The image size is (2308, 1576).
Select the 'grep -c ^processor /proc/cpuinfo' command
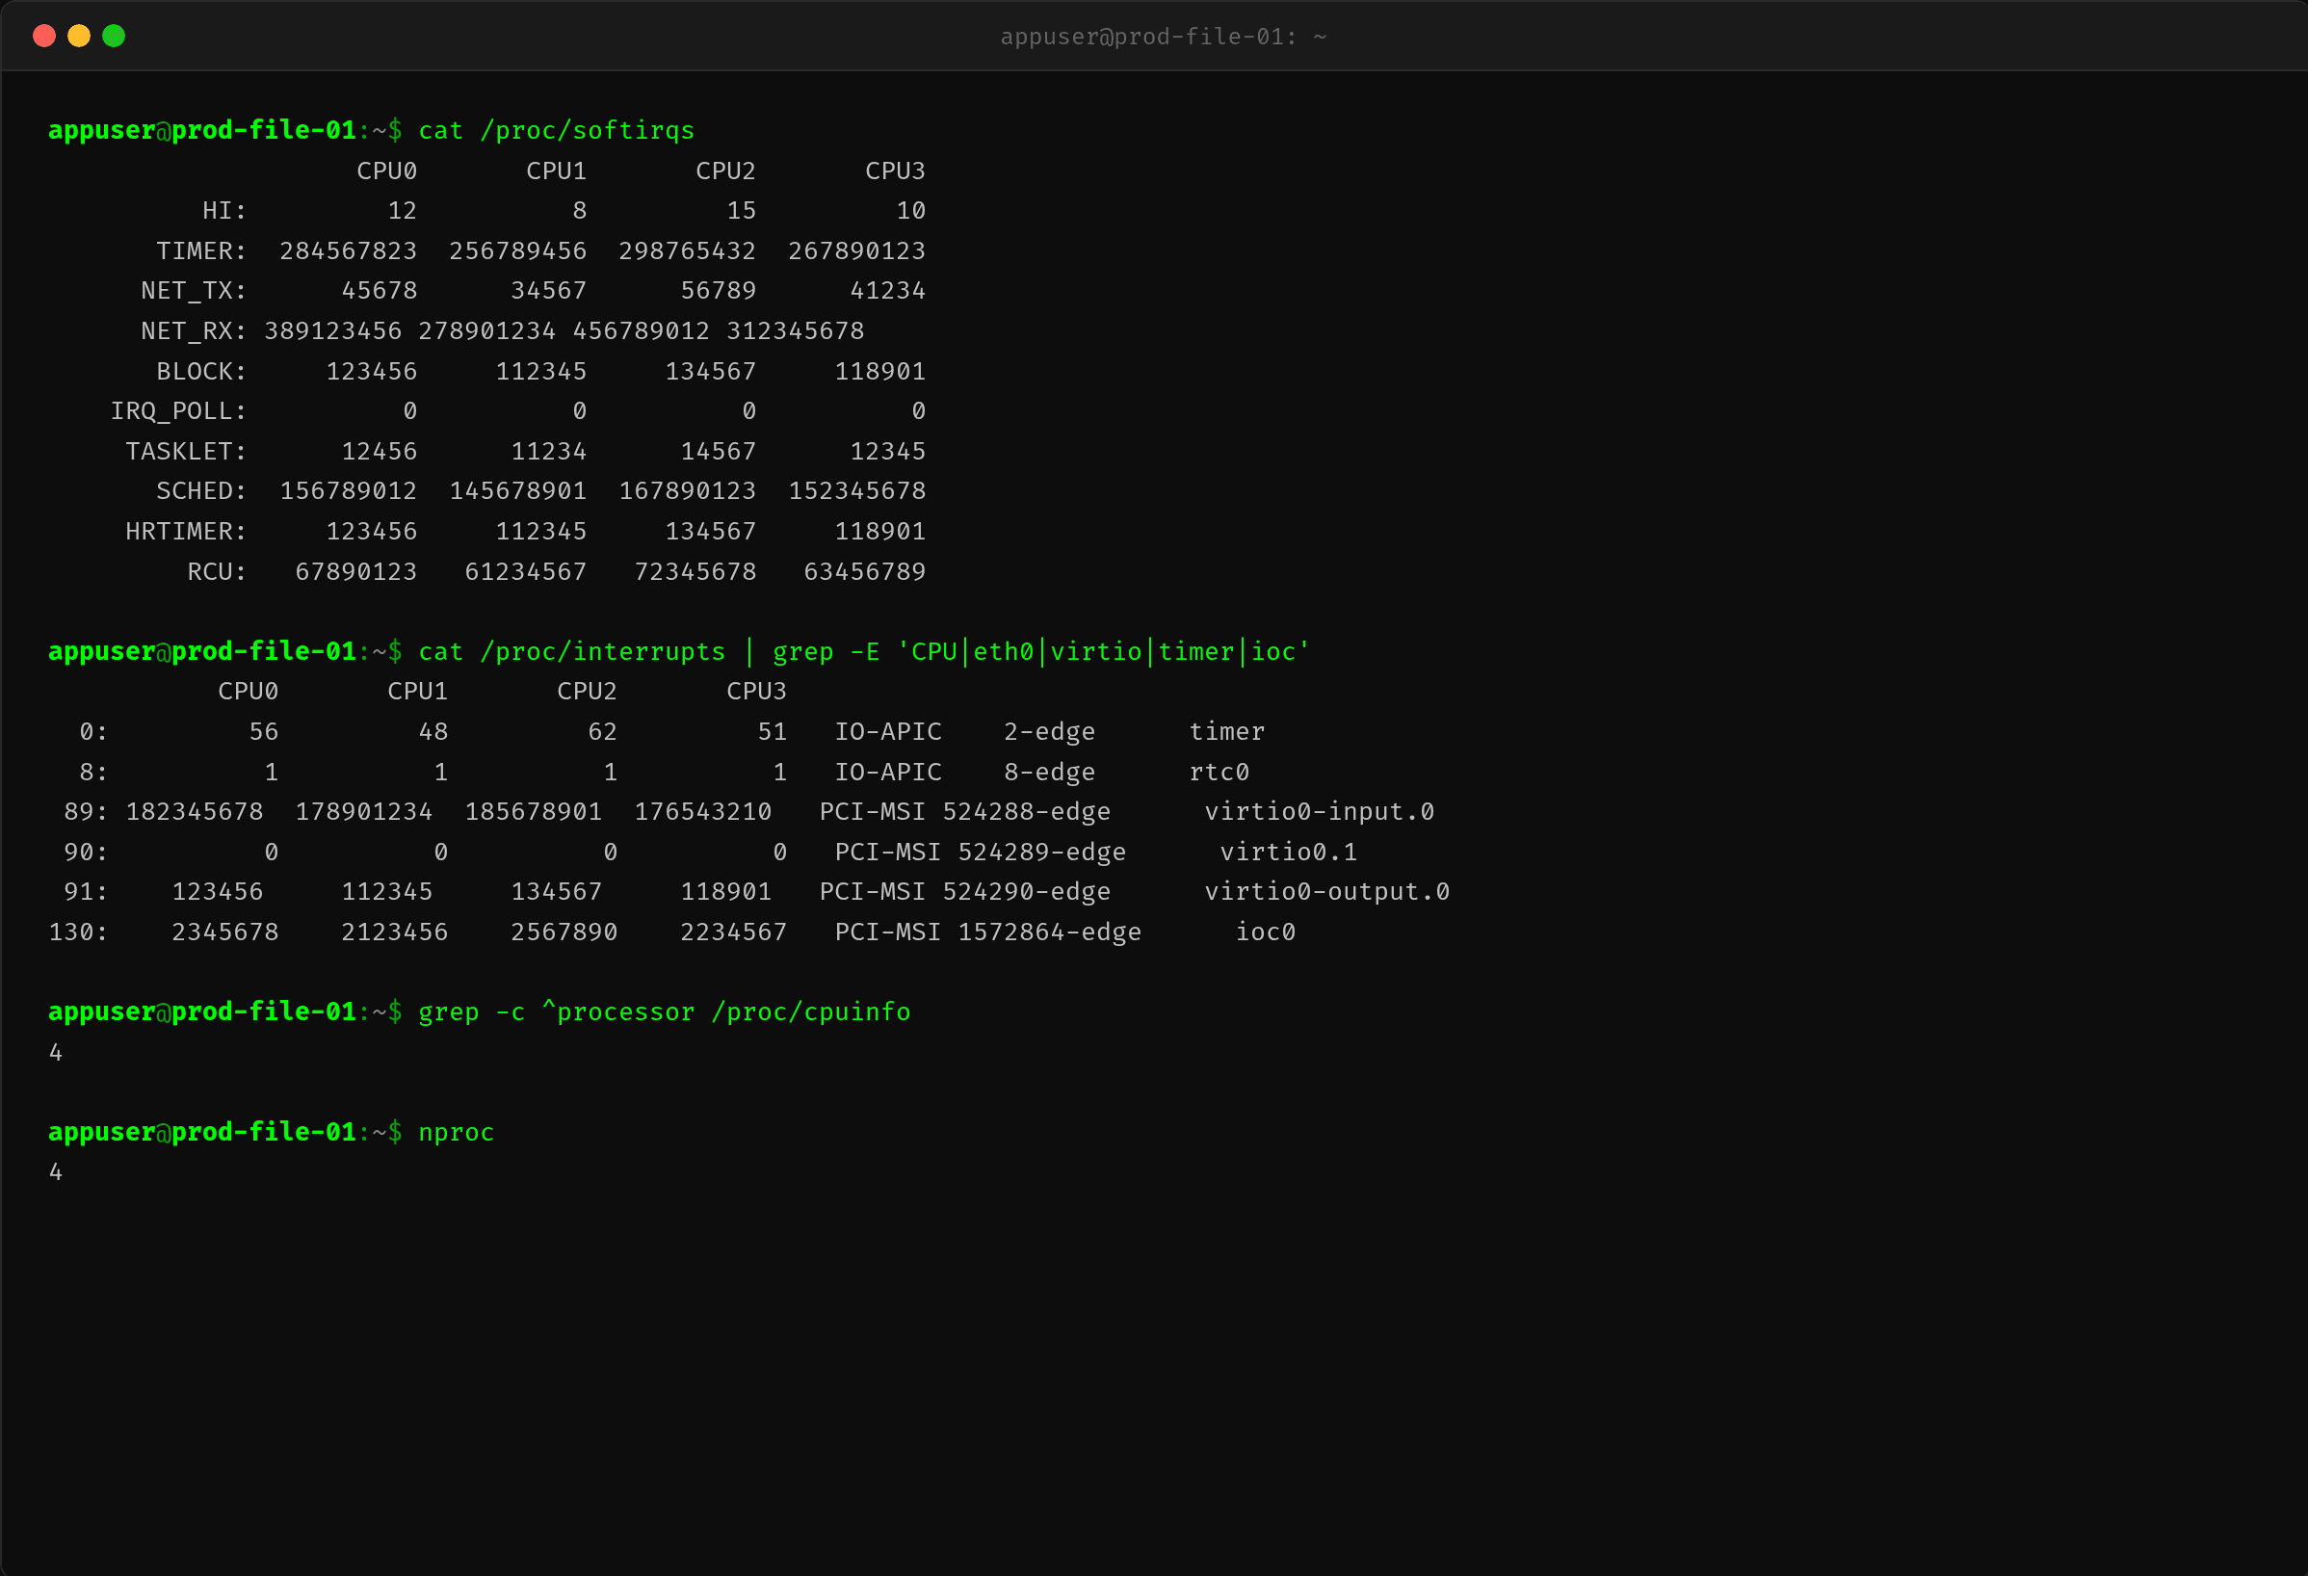(x=665, y=1011)
